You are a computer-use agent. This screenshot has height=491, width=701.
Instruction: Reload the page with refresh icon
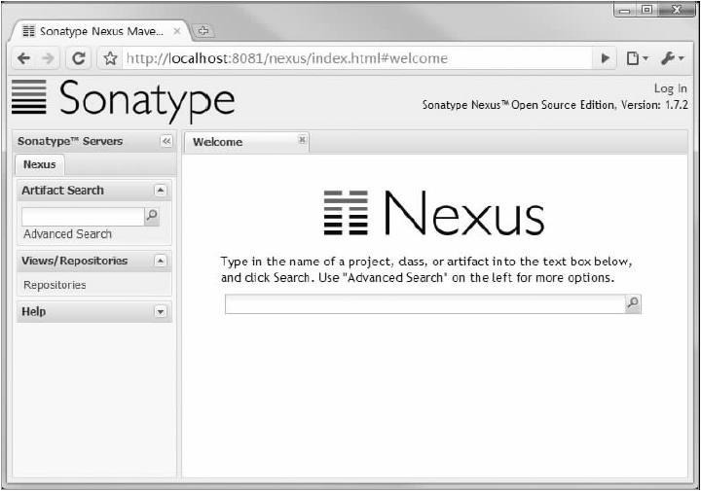tap(80, 58)
